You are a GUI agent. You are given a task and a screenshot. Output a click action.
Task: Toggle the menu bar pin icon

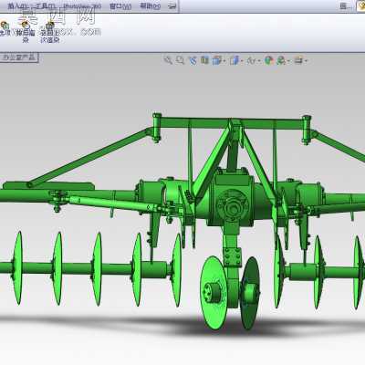pyautogui.click(x=172, y=6)
